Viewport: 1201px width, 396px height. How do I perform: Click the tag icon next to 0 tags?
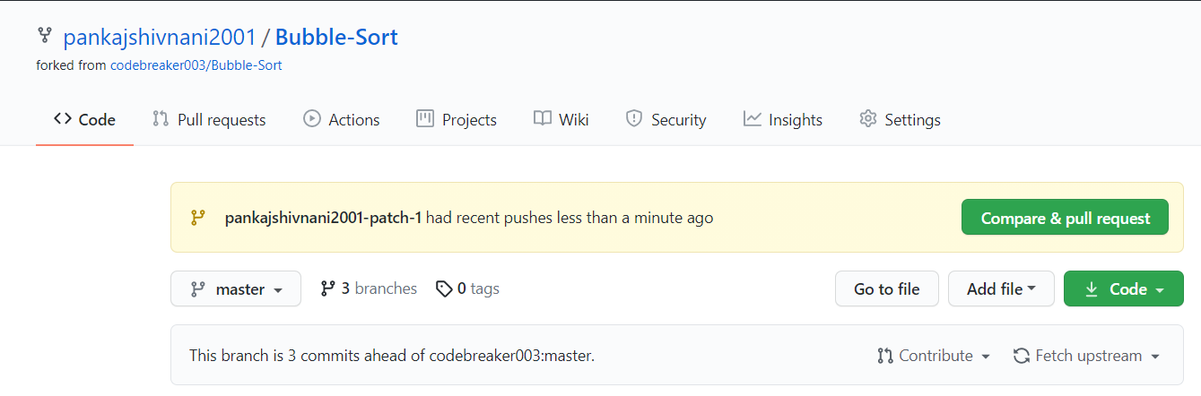(x=443, y=288)
